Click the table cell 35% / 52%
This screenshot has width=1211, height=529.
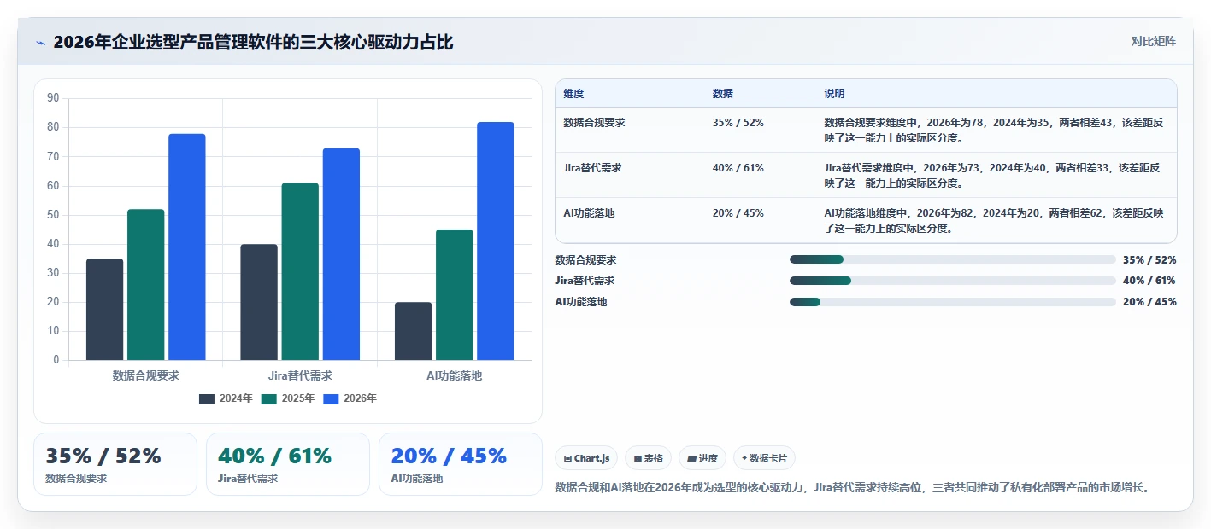click(x=738, y=123)
